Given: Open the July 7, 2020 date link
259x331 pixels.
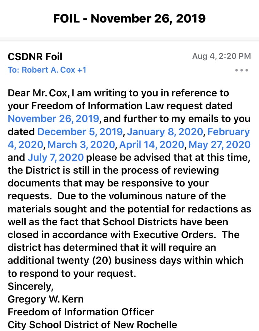Looking at the screenshot, I should tap(56, 157).
